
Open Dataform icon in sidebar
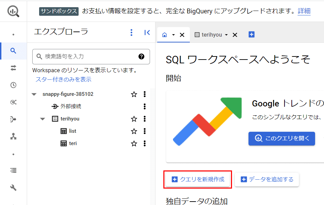point(13,119)
